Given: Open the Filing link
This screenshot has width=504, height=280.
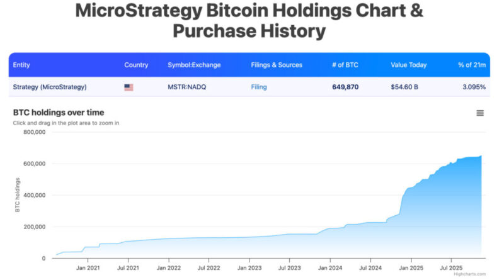Looking at the screenshot, I should point(259,87).
